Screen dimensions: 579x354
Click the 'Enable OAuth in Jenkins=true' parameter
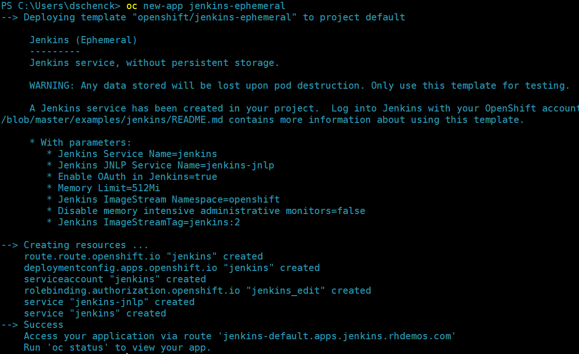137,177
